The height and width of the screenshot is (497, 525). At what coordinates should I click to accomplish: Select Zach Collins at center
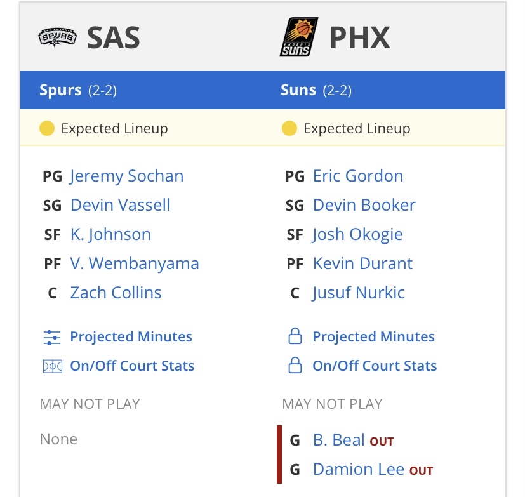(x=116, y=293)
